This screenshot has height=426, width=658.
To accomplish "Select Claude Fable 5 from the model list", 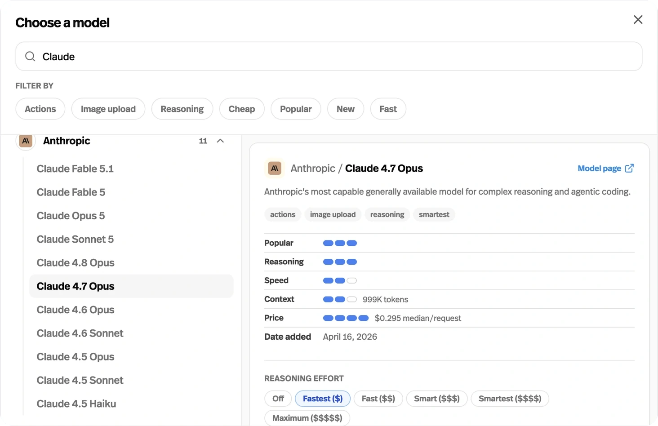I will pos(131,192).
